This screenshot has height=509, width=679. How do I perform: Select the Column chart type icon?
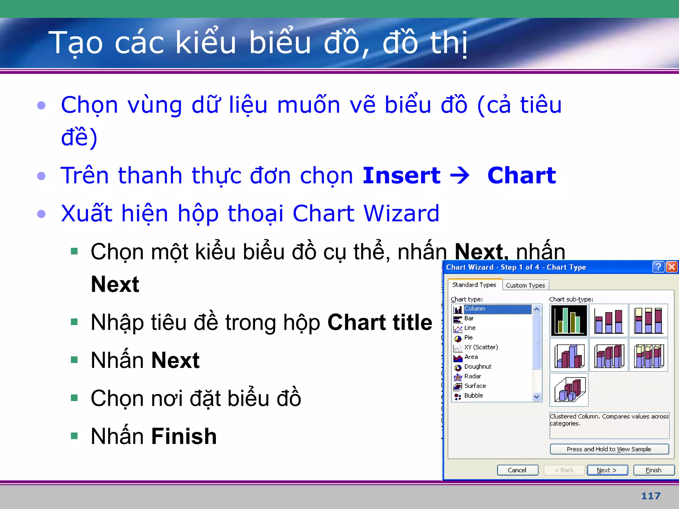coord(458,310)
